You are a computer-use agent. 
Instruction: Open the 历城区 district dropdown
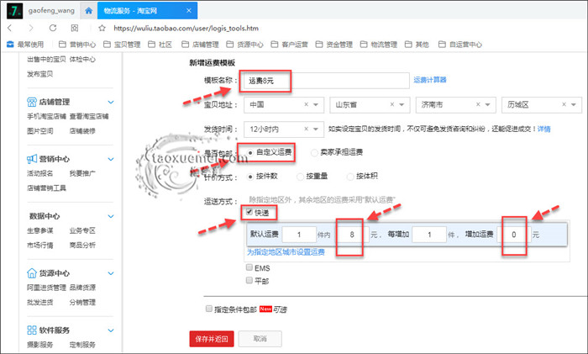[542, 105]
